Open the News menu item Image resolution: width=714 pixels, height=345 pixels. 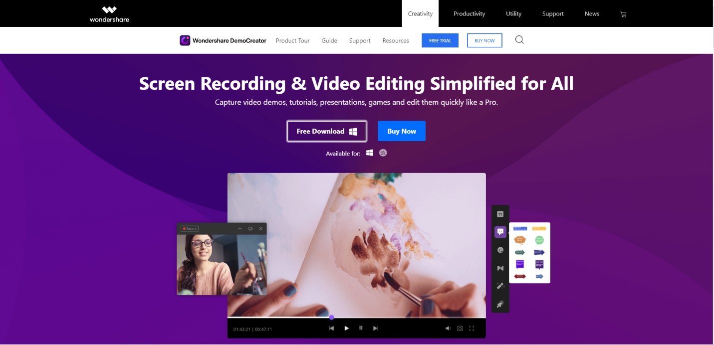pos(592,13)
